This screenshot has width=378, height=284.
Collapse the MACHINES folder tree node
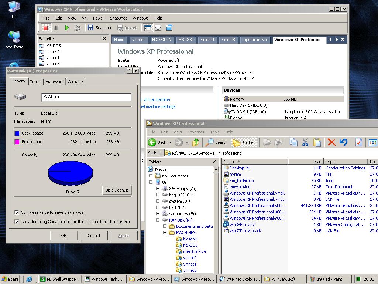[x=165, y=233]
